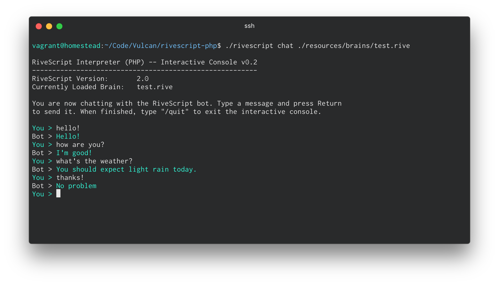
Task: Click the yellow minimize window button
Action: 49,26
